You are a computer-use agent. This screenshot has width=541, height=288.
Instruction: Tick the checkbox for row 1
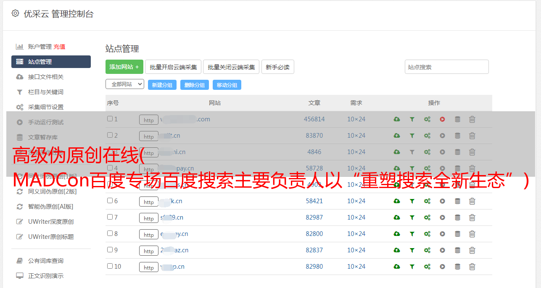point(110,119)
